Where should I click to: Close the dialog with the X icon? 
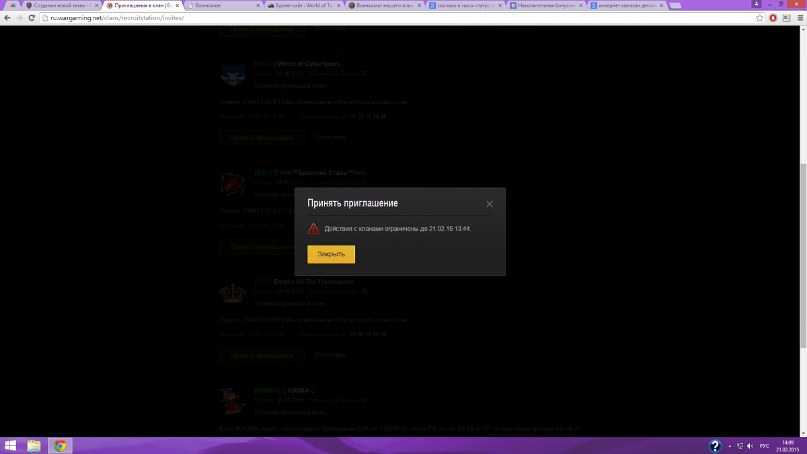(490, 204)
